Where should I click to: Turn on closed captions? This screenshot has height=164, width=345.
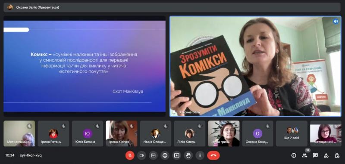153,155
